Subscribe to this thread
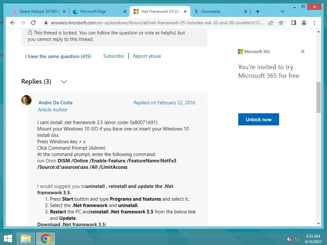The height and width of the screenshot is (245, 327). point(113,56)
